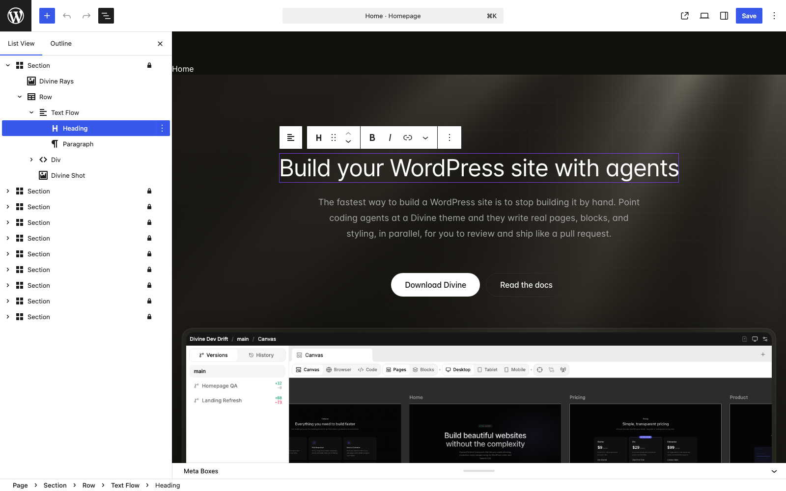Close the document overview panel

[160, 44]
